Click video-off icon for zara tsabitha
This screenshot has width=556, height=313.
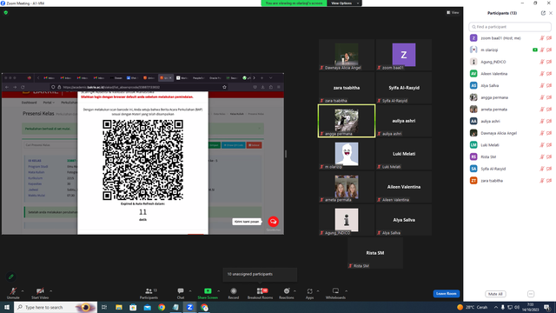tap(549, 181)
